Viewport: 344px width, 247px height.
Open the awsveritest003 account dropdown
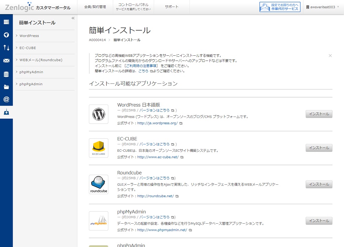[x=322, y=7]
